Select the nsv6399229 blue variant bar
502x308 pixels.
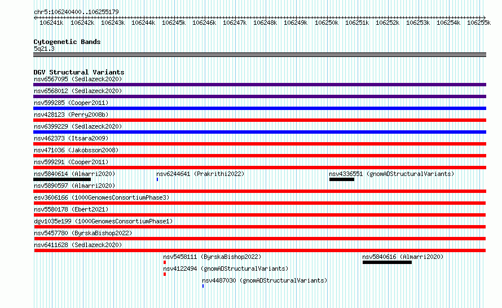click(x=259, y=132)
